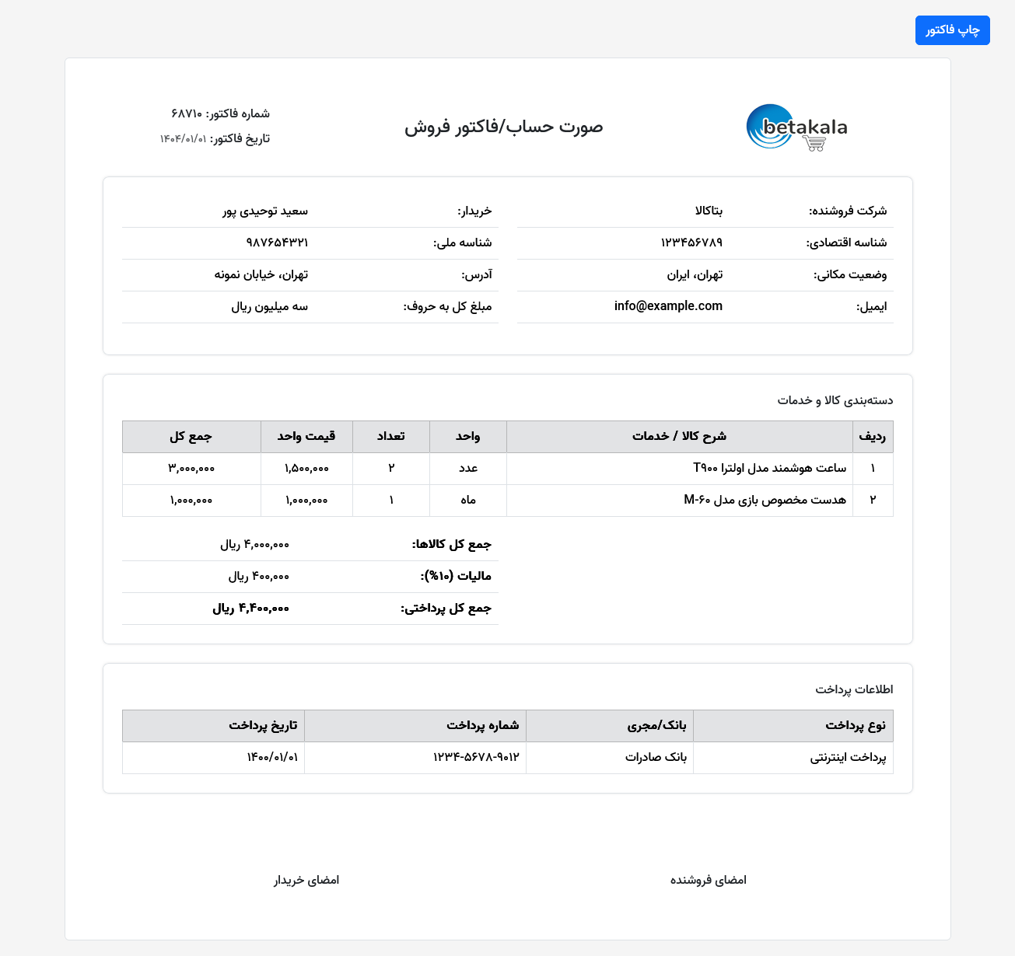The height and width of the screenshot is (956, 1015).
Task: Select the national ID ۹۸۷۶۵۴۳۲۱
Action: coord(277,242)
